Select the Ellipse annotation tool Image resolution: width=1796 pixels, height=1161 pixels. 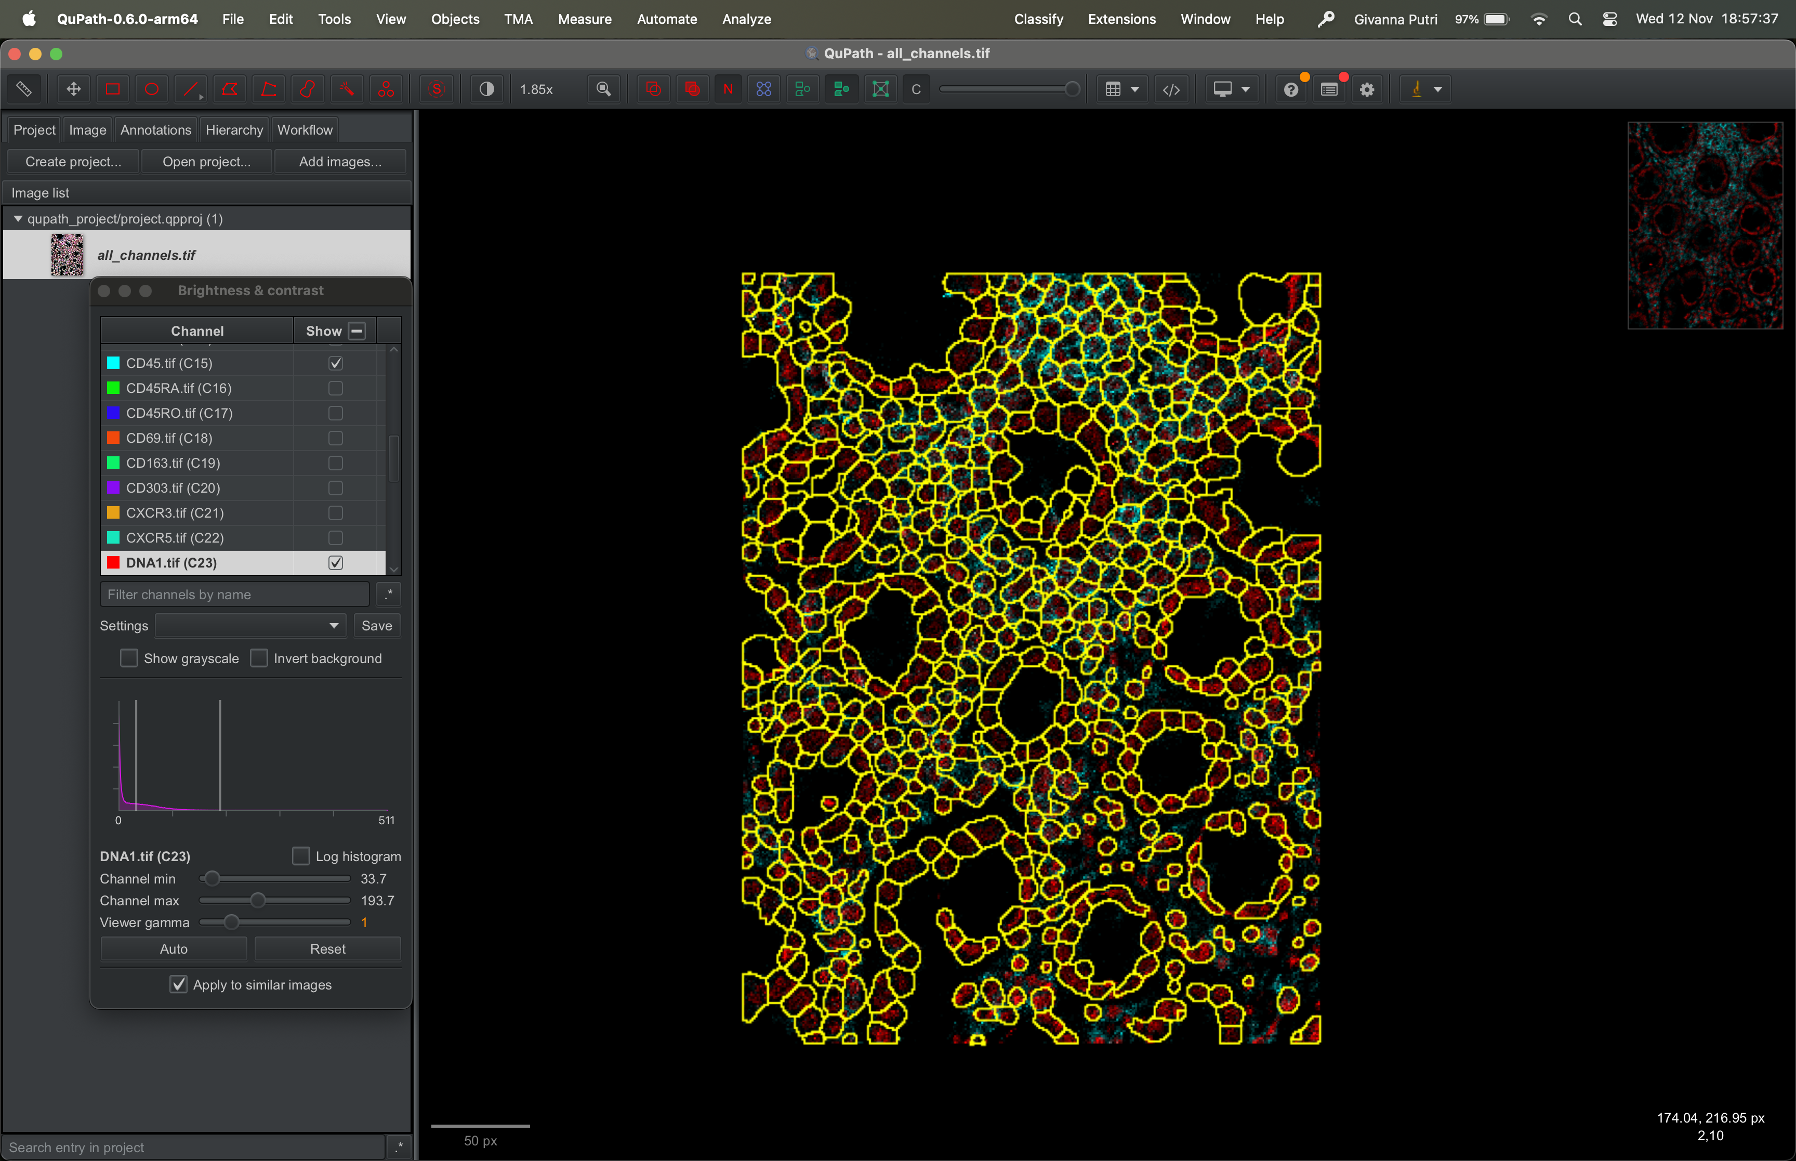tap(152, 89)
